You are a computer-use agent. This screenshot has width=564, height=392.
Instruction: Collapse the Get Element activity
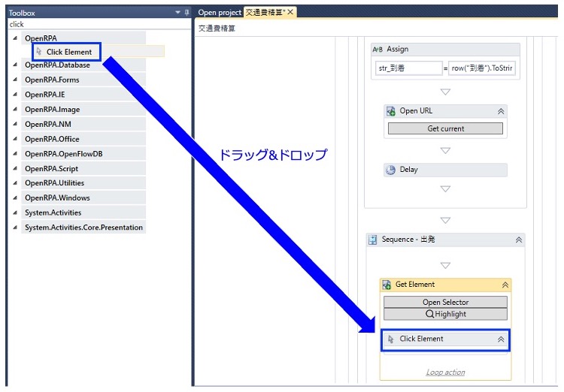click(x=505, y=285)
